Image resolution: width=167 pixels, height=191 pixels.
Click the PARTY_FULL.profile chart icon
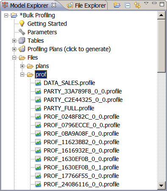click(x=38, y=108)
